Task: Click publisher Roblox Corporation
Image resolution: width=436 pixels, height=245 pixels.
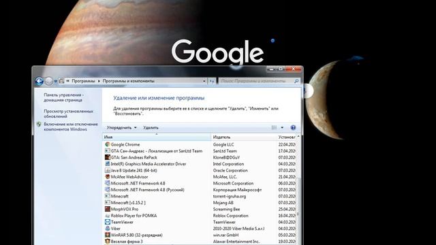Action: (x=230, y=216)
